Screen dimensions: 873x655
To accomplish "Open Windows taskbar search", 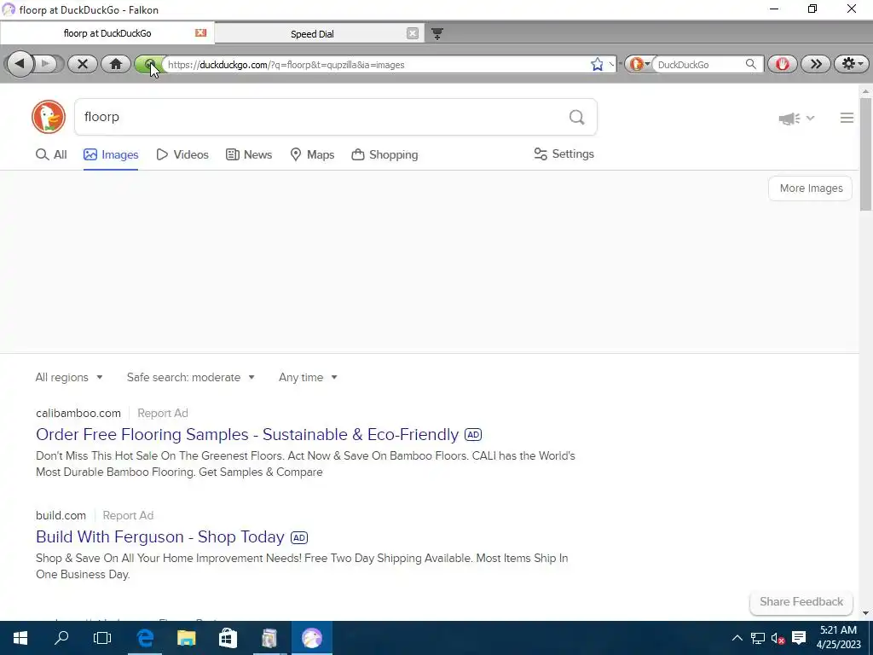I will point(61,638).
